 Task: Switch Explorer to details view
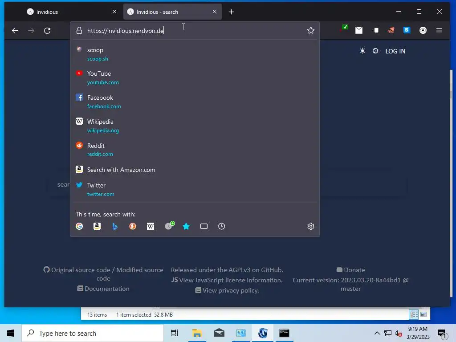[414, 314]
